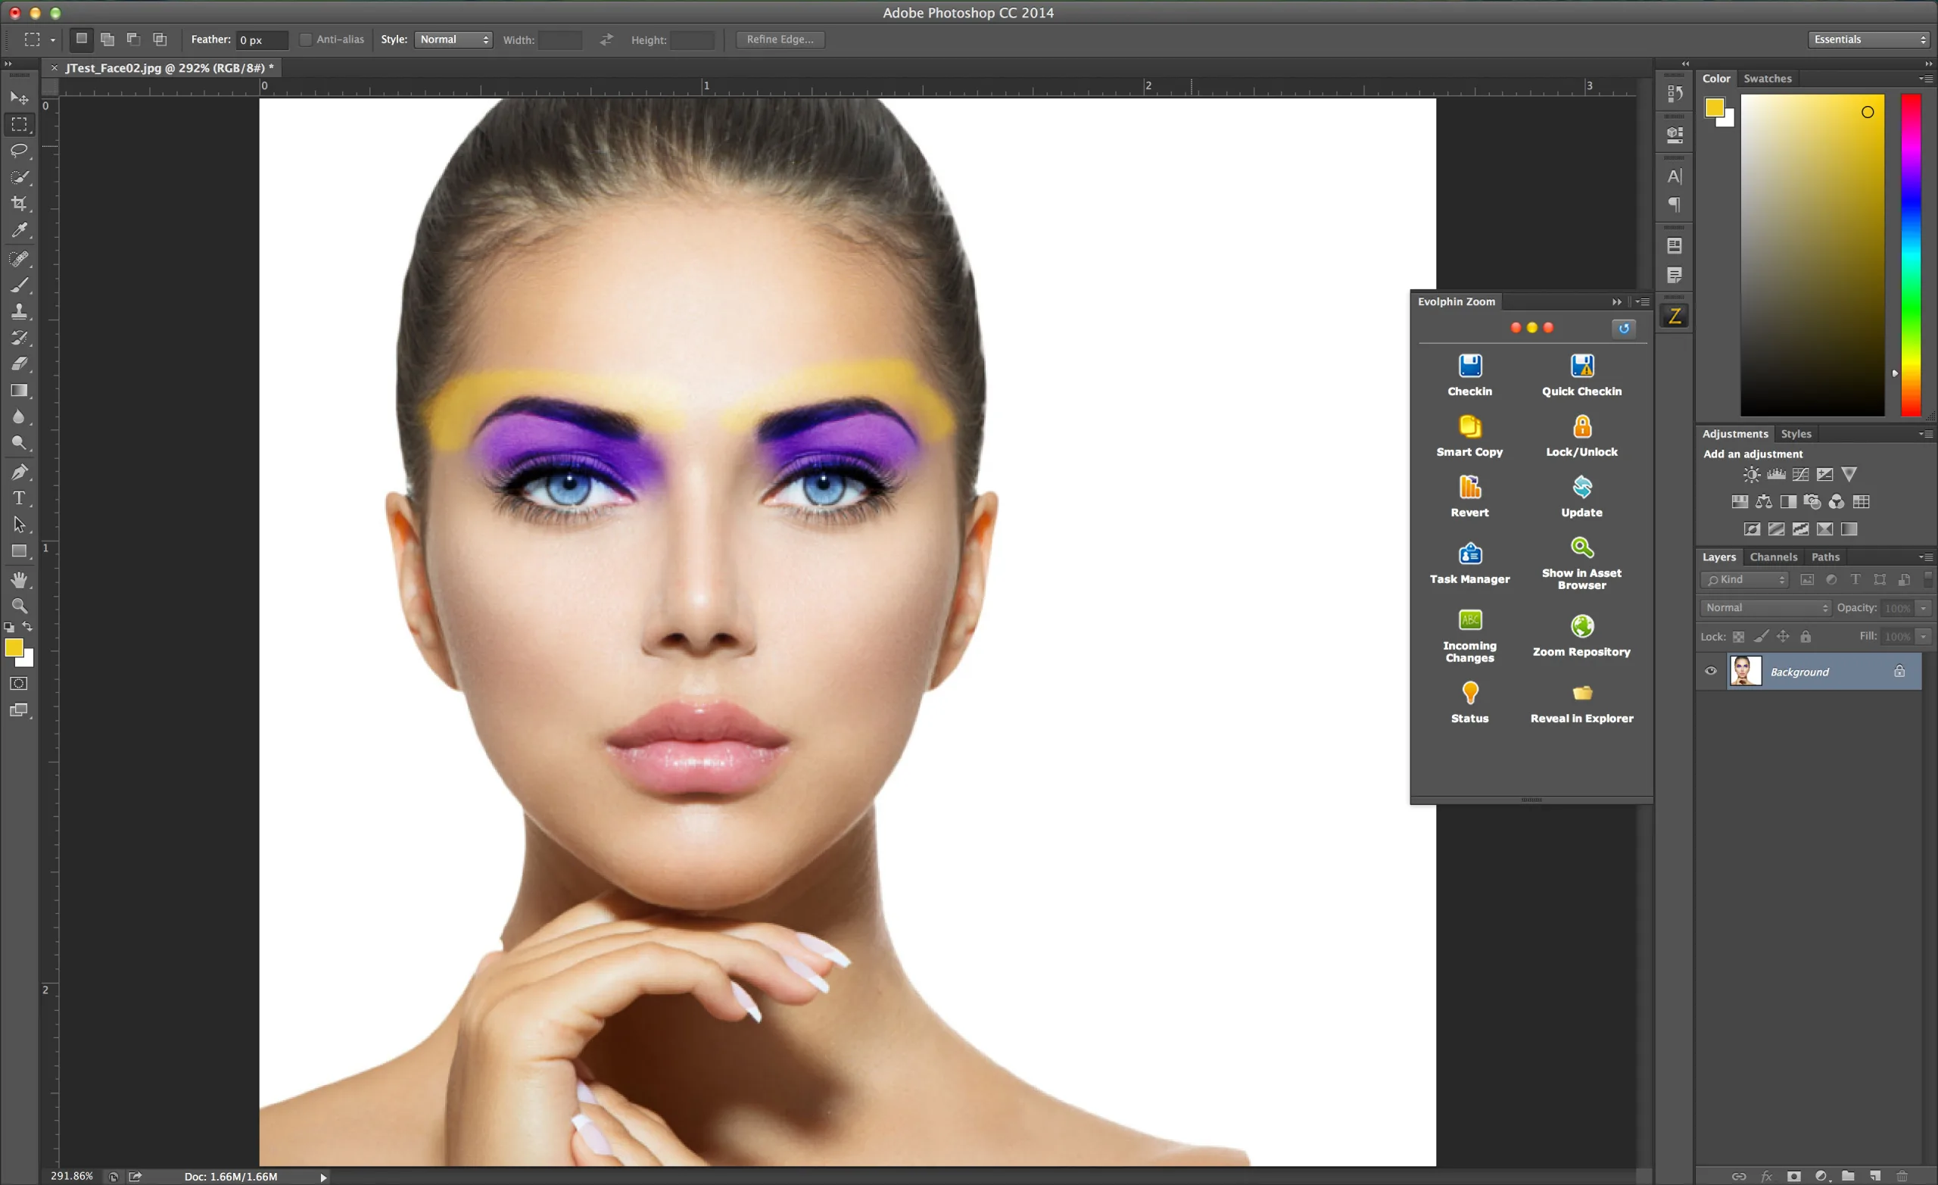Switch to the Adjustments tab
The height and width of the screenshot is (1185, 1938).
(1733, 433)
